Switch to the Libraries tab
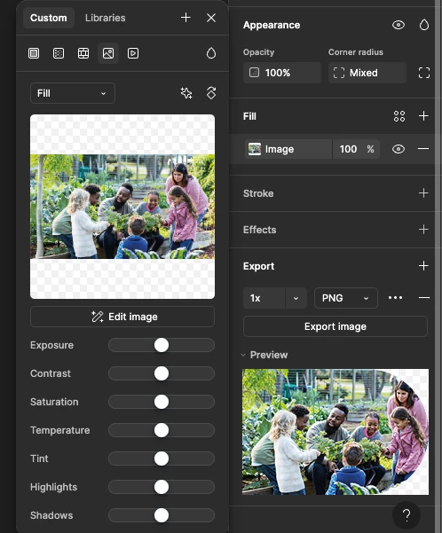Viewport: 442px width, 533px height. pyautogui.click(x=105, y=18)
